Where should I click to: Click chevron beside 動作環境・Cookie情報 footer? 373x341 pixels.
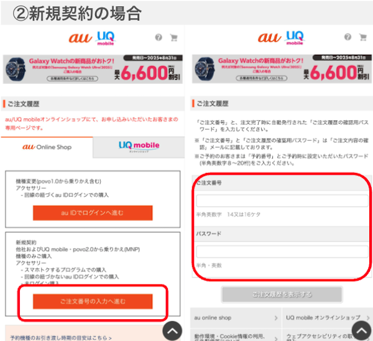click(276, 339)
